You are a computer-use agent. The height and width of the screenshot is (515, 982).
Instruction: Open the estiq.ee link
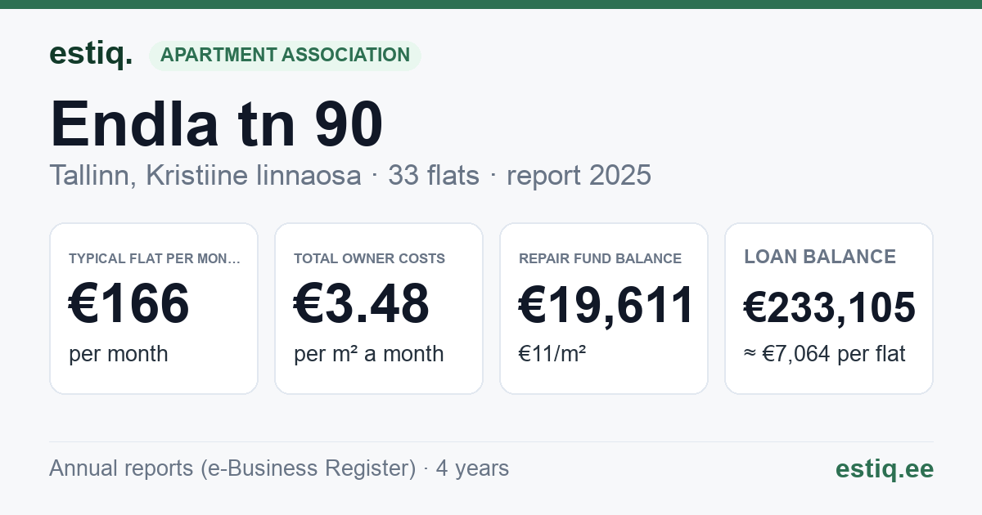click(x=885, y=468)
